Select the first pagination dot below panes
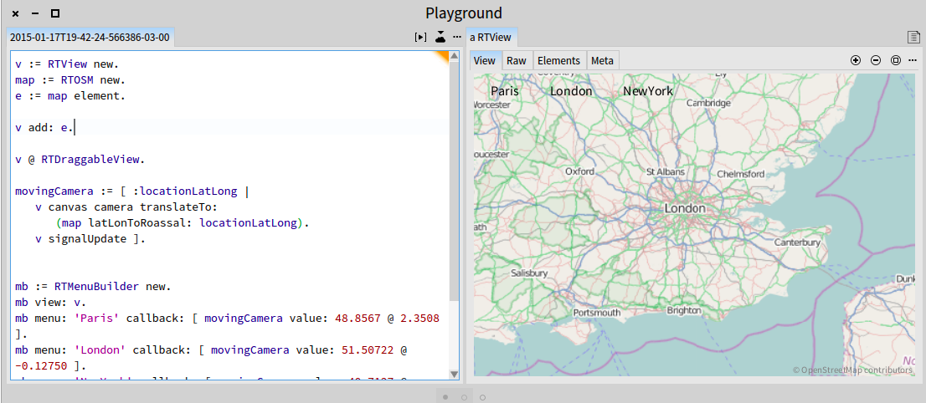 (x=445, y=396)
